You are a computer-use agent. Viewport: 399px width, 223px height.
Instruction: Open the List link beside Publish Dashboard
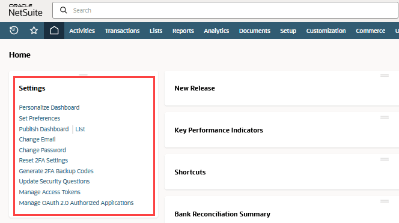pos(80,129)
